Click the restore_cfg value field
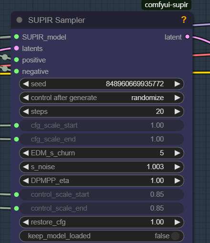Screen dimensions: 210x243 coord(102,222)
